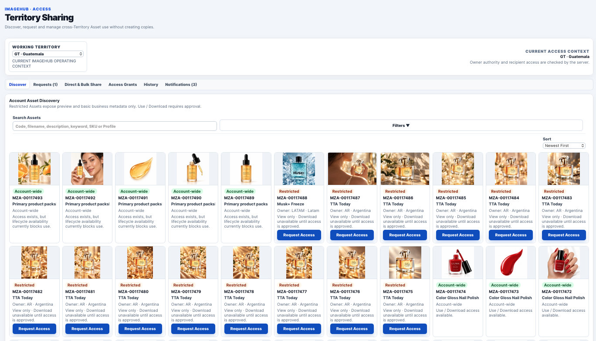Switch to the Discover tab
The width and height of the screenshot is (596, 341).
click(x=18, y=85)
